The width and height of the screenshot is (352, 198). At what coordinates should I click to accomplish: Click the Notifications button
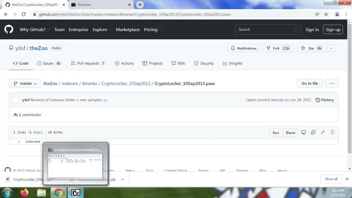click(x=244, y=48)
